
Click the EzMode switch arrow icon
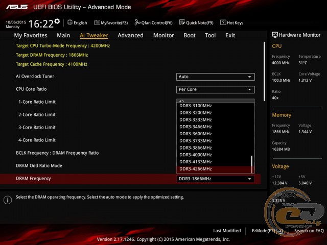(x=281, y=231)
